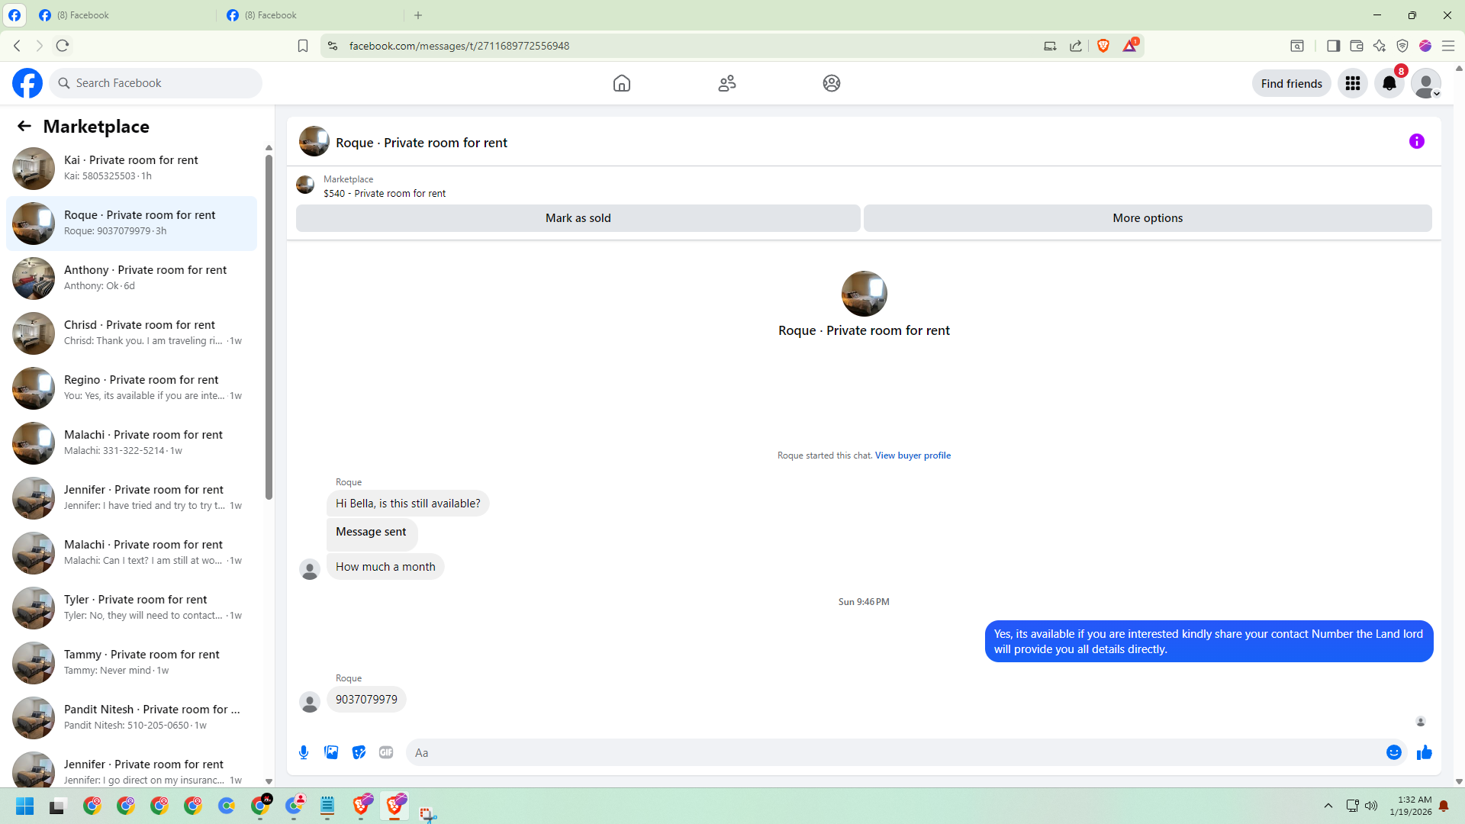Open the Windows Start button
This screenshot has width=1465, height=824.
tap(24, 806)
